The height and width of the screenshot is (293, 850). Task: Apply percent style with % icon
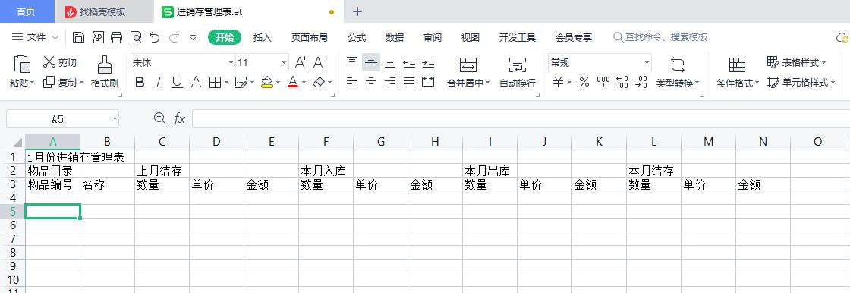pyautogui.click(x=584, y=83)
